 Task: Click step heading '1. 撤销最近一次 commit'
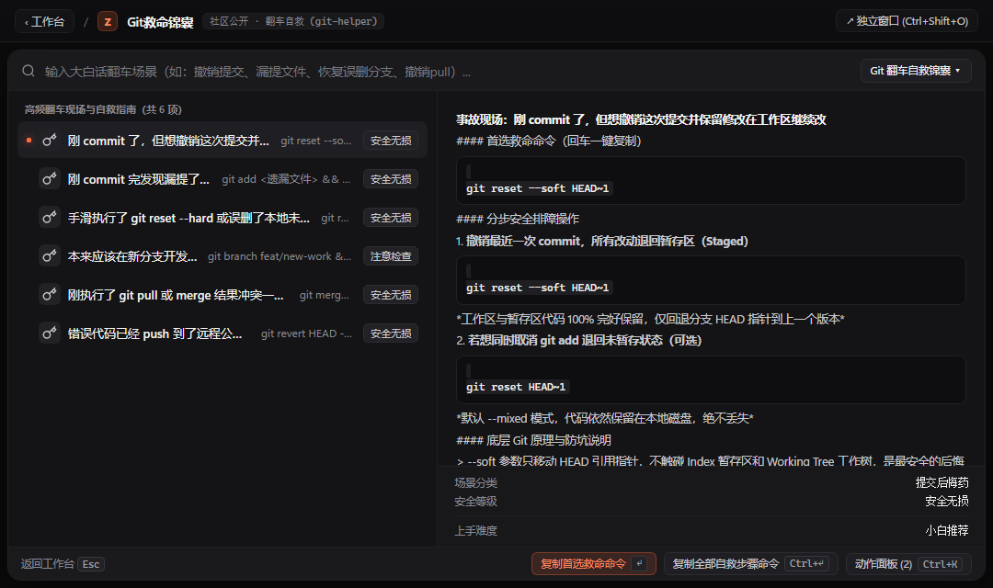[602, 241]
